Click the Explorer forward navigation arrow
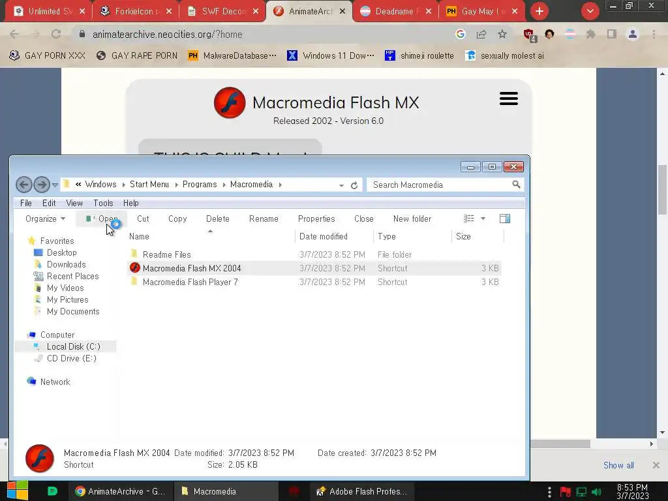 [42, 185]
